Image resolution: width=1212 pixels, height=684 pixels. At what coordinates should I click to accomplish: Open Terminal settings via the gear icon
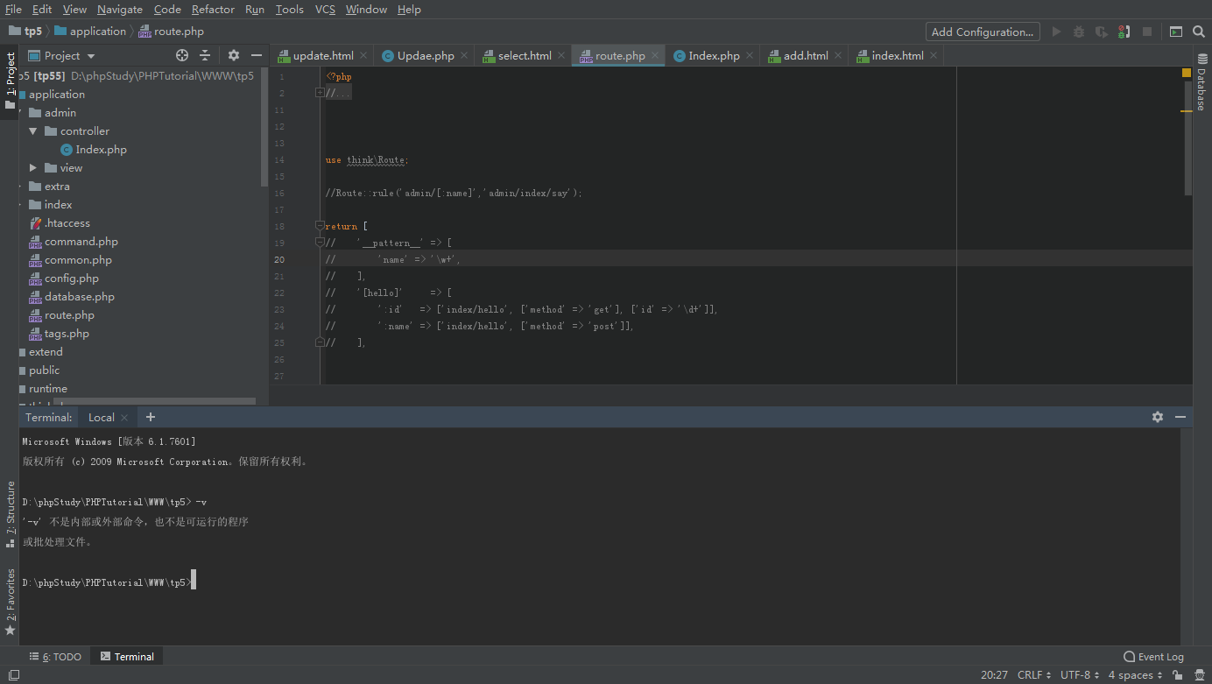[x=1158, y=417]
